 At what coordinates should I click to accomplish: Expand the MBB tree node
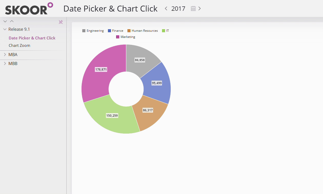(x=5, y=63)
